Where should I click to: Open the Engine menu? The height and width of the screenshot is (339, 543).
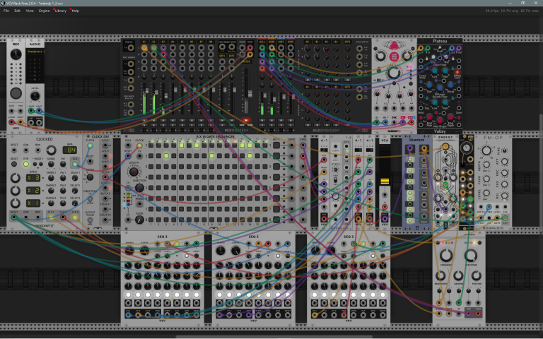tap(44, 11)
